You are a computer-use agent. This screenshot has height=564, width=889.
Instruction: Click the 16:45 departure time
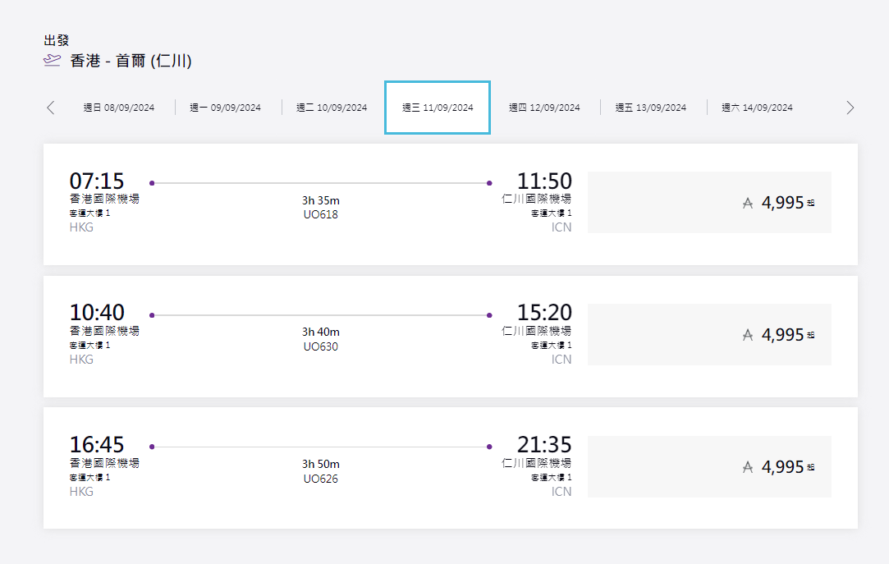pyautogui.click(x=97, y=445)
